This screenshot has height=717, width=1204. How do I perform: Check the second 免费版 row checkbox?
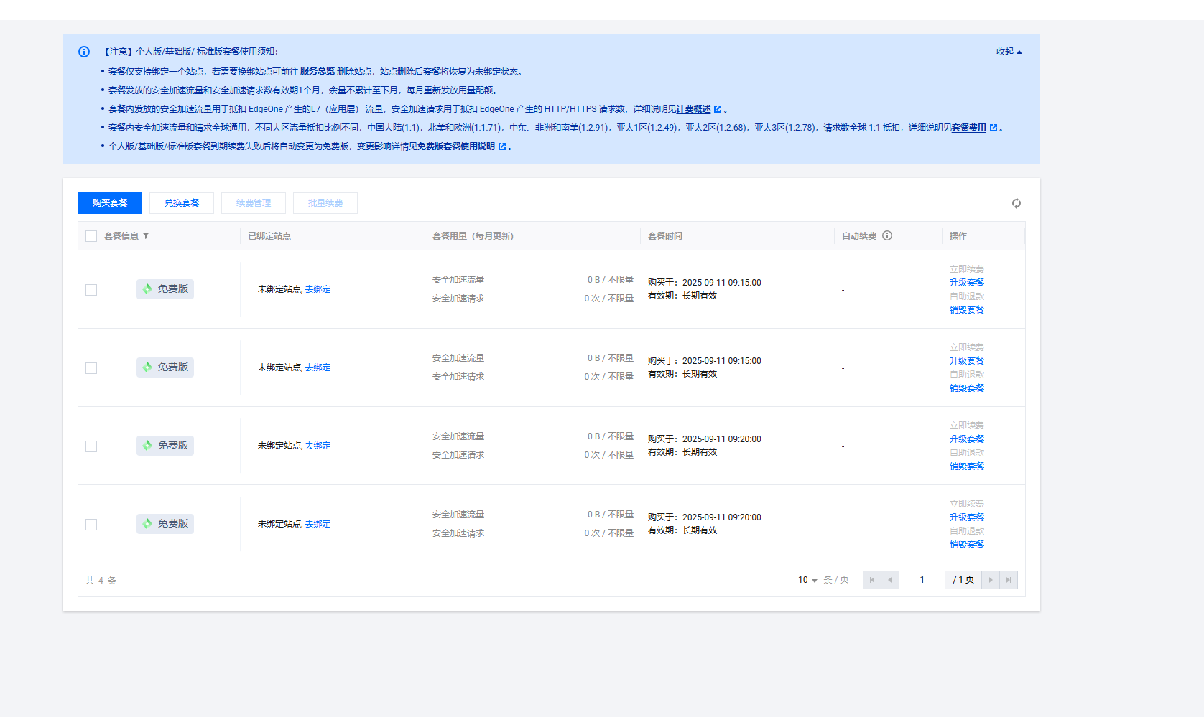click(x=91, y=368)
